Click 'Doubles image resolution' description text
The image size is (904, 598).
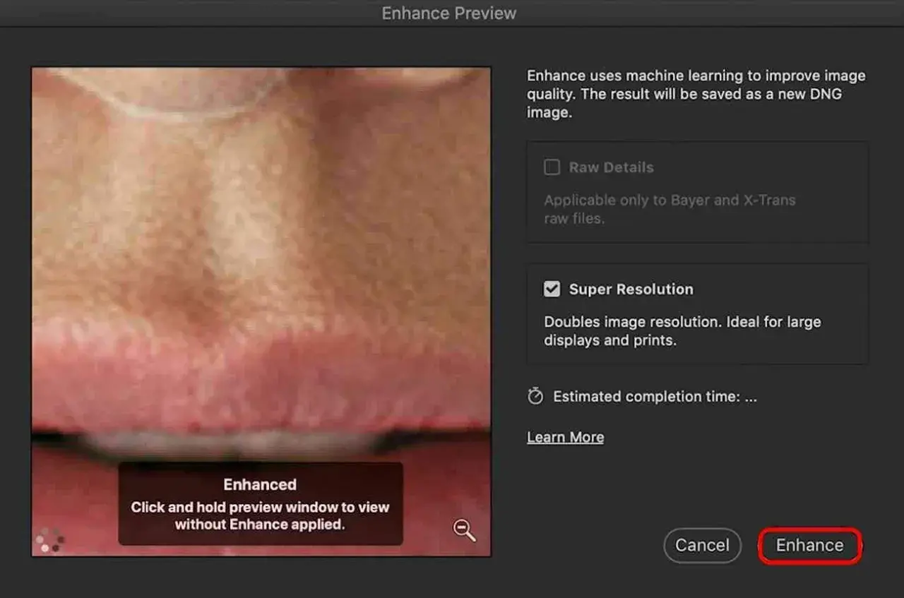[682, 331]
